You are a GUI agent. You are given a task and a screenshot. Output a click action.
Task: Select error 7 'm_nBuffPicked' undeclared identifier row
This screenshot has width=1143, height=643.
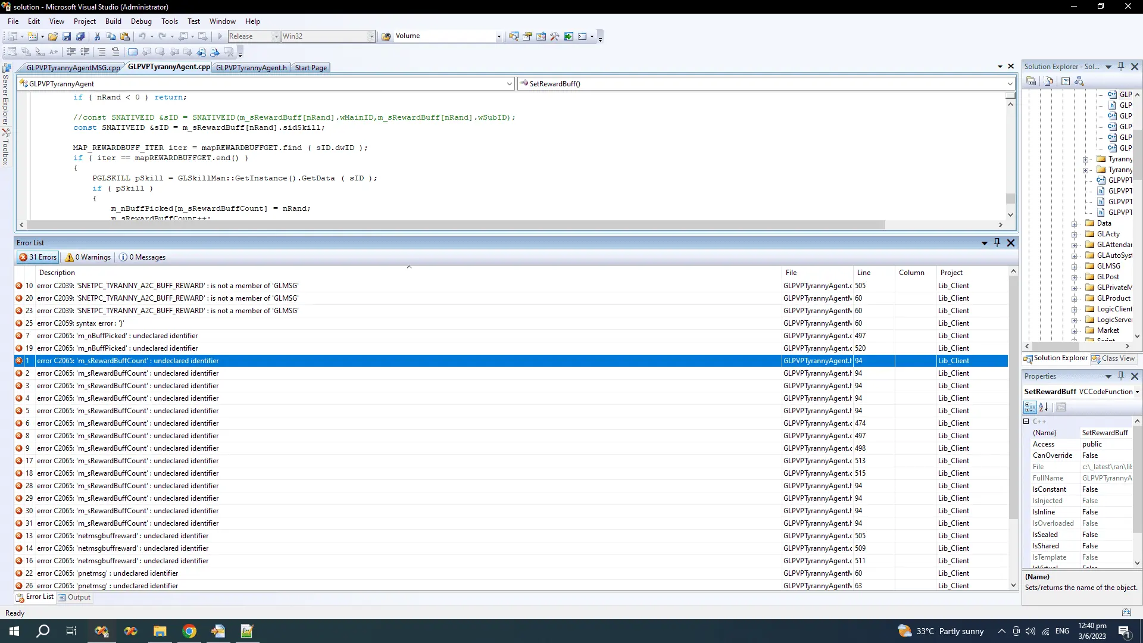(511, 336)
